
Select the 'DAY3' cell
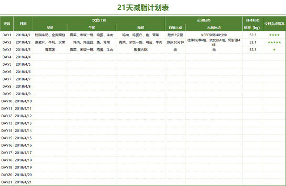(x=7, y=50)
